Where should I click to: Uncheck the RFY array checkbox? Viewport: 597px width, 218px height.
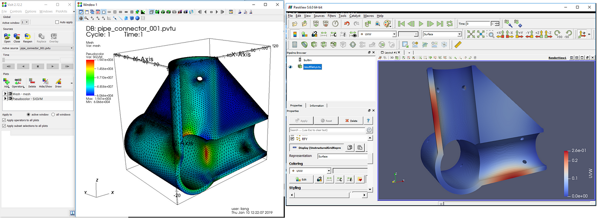pyautogui.click(x=292, y=139)
